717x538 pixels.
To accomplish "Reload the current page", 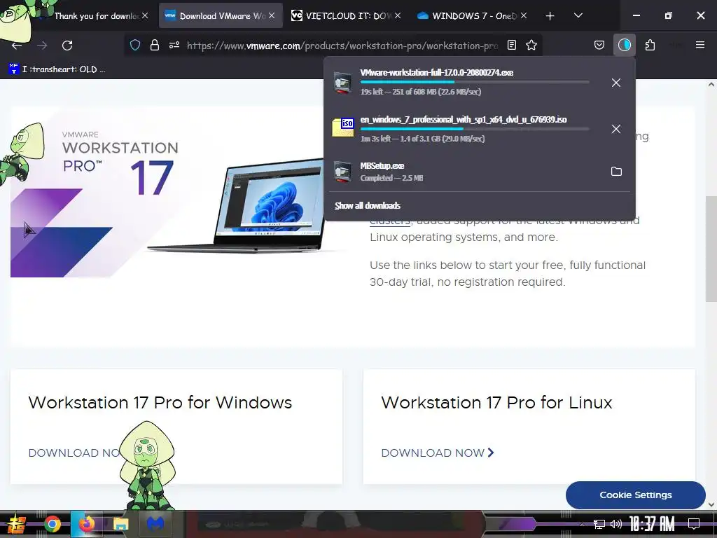I will click(x=67, y=46).
